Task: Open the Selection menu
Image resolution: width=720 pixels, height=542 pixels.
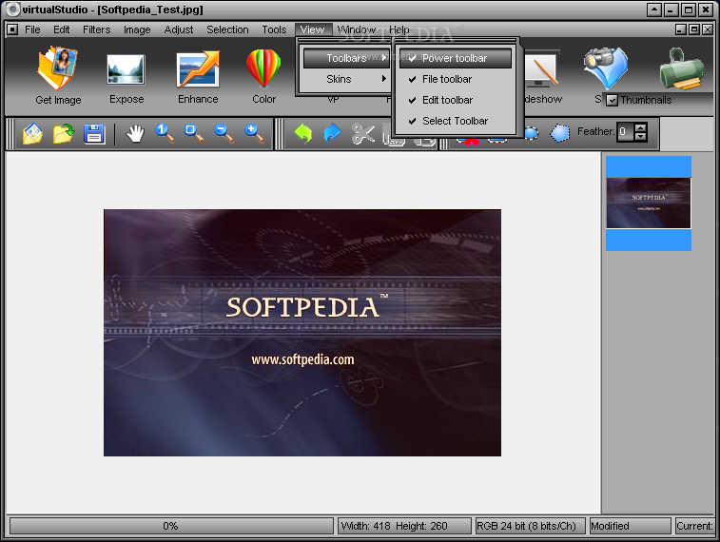Action: point(227,29)
